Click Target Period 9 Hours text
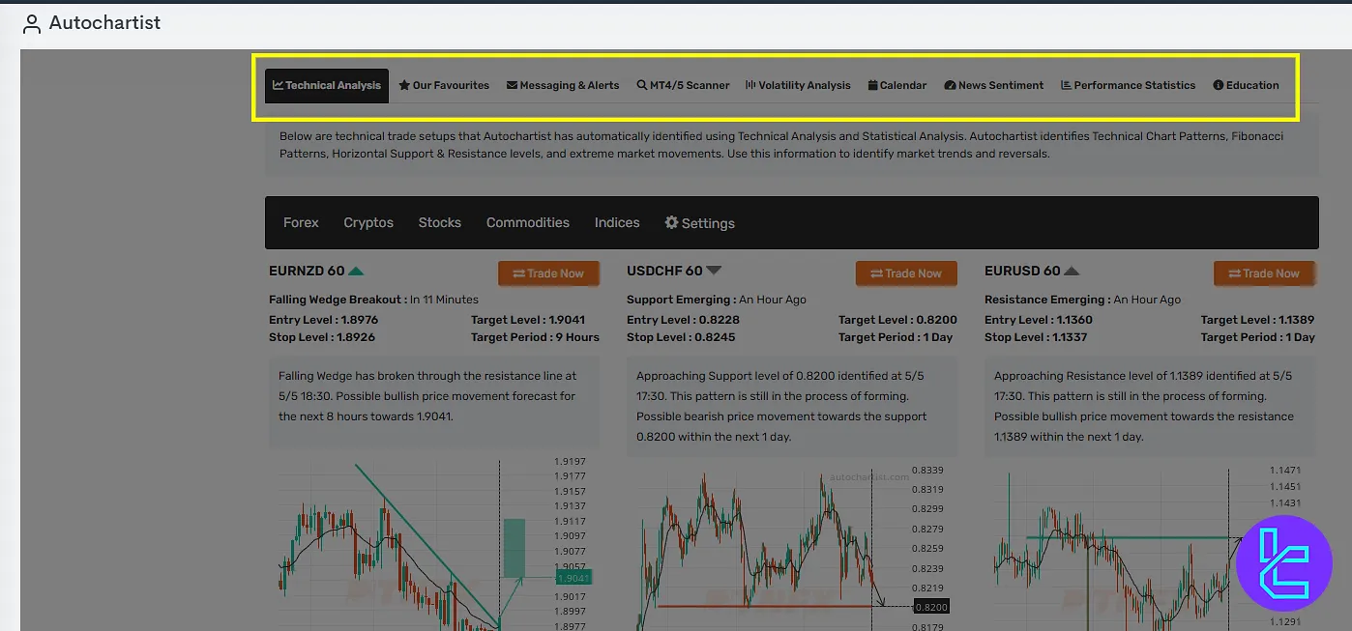This screenshot has width=1352, height=631. click(x=535, y=337)
